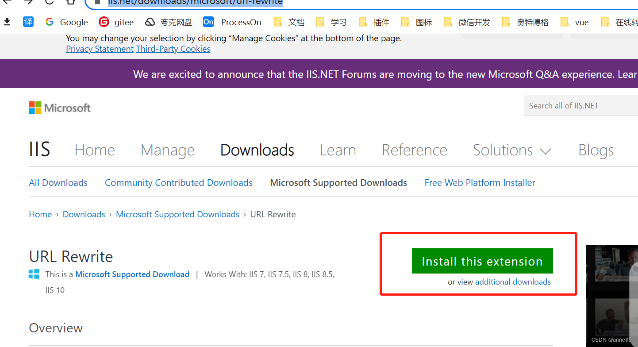
Task: Go to the Learn nav tab
Action: pyautogui.click(x=338, y=150)
